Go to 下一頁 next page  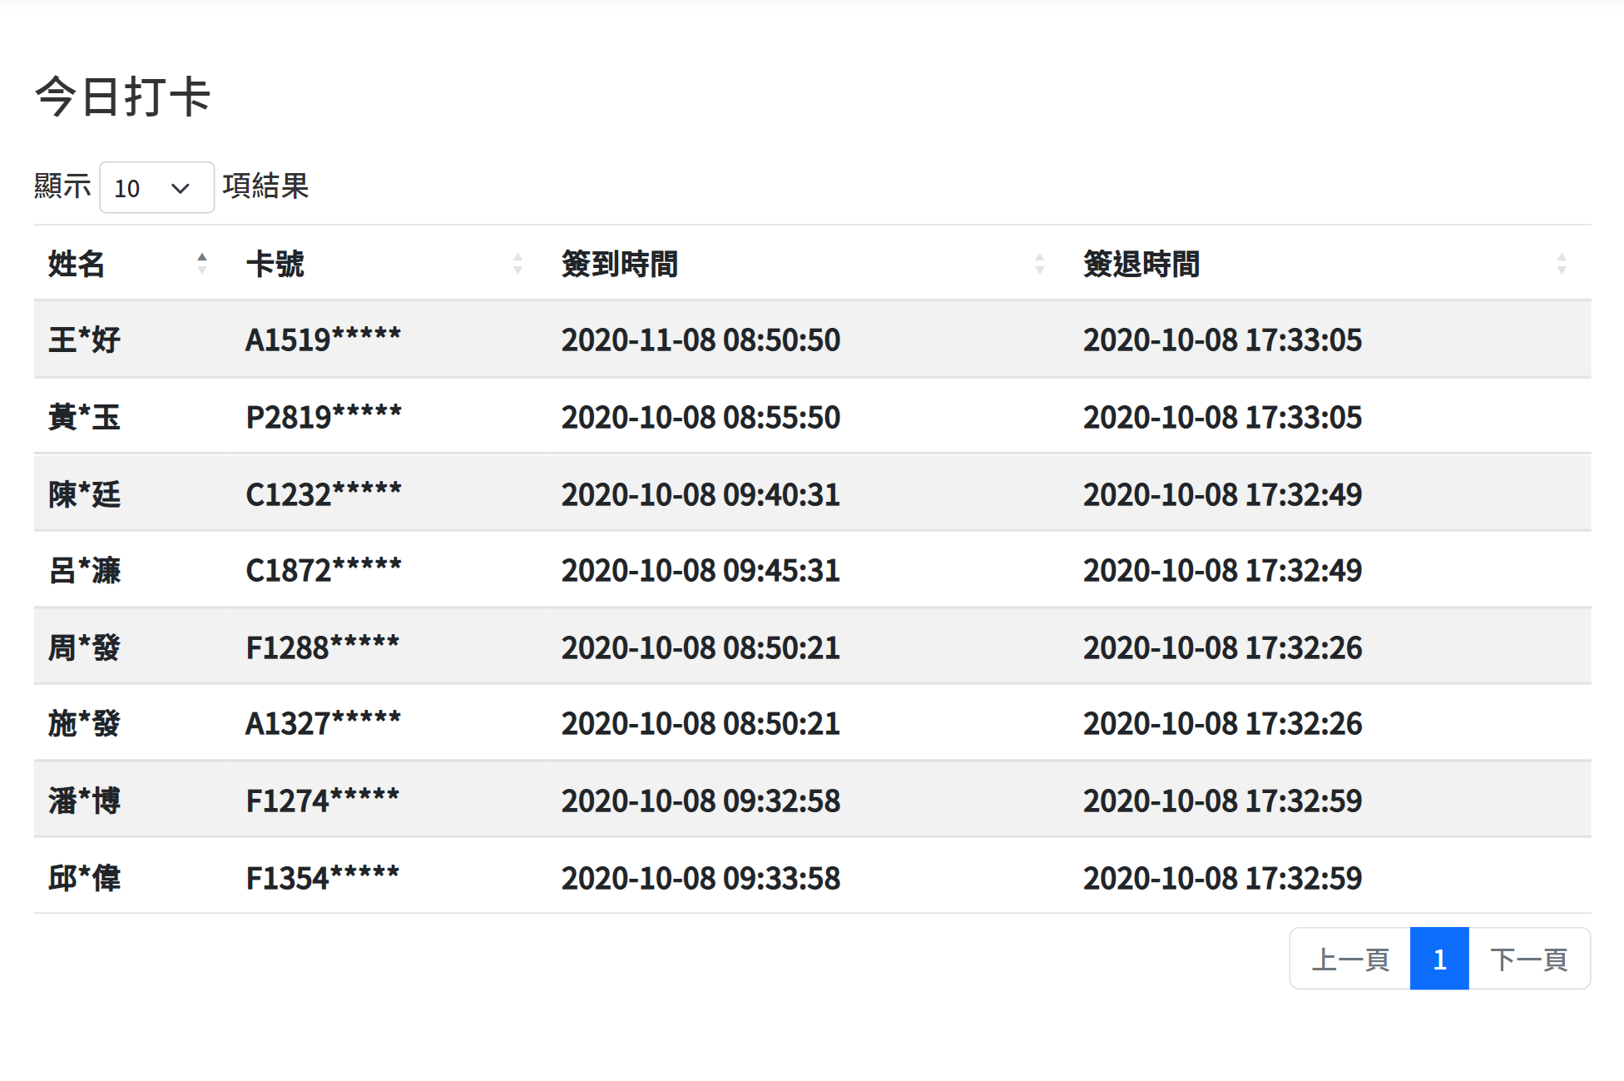(x=1529, y=960)
